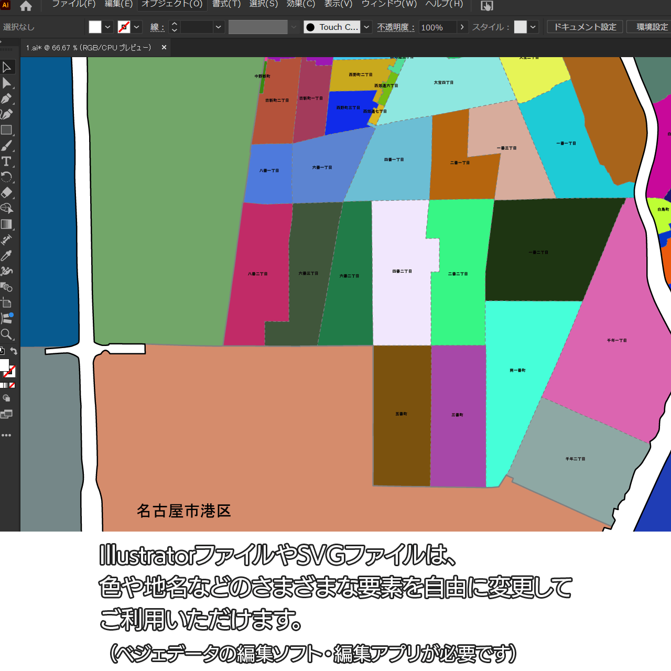Open the オブジェクト(O) menu
671x671 pixels.
pyautogui.click(x=172, y=4)
